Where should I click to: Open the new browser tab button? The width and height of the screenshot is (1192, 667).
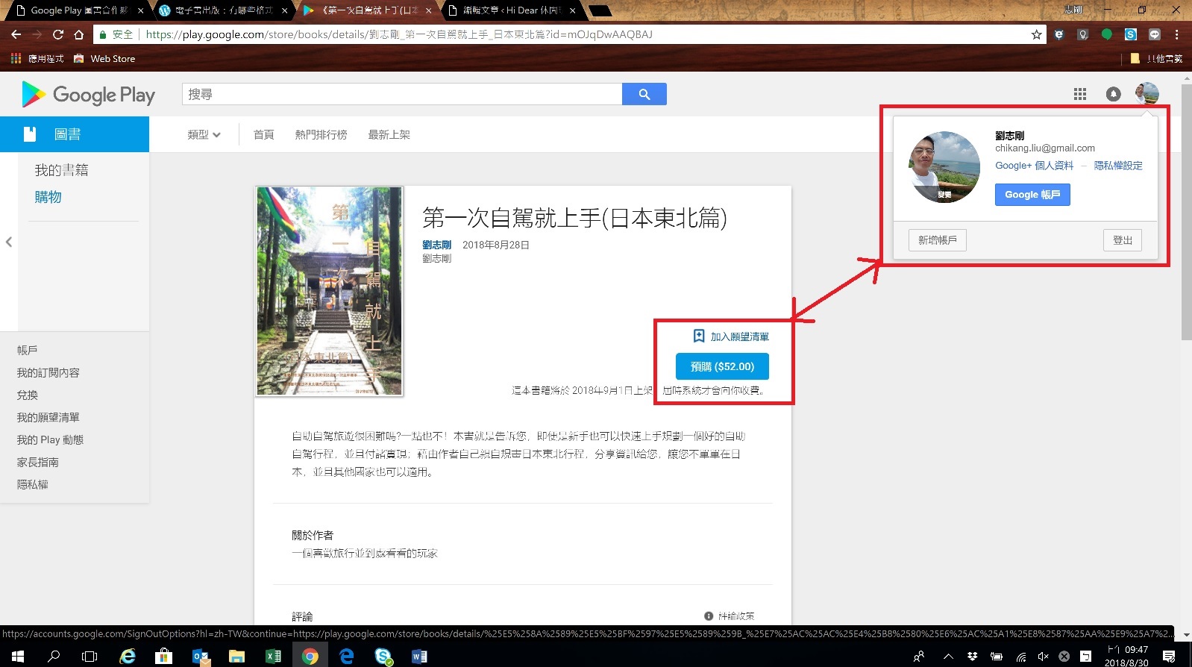600,10
